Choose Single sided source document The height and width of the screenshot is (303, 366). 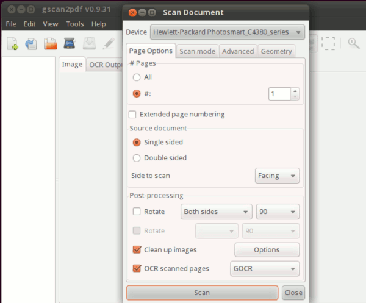(137, 142)
